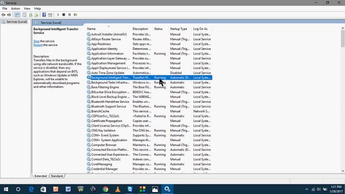Select the Certificate Propagation service
This screenshot has height=194, width=345.
point(149,121)
